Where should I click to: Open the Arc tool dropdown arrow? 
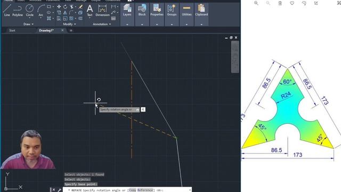40,18
